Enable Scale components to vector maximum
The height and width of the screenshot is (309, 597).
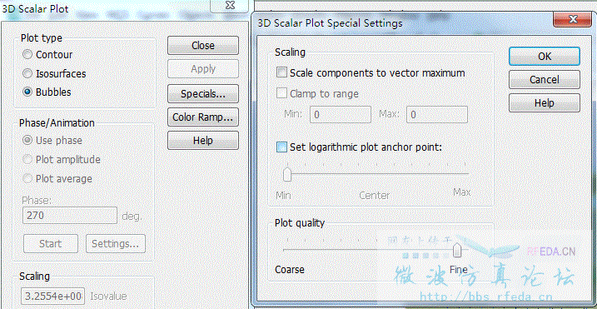point(281,72)
